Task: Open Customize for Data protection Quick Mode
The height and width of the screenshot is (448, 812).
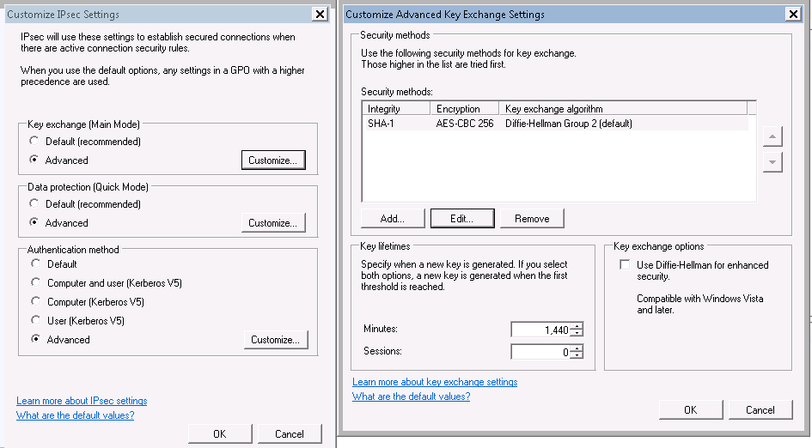Action: coord(273,222)
